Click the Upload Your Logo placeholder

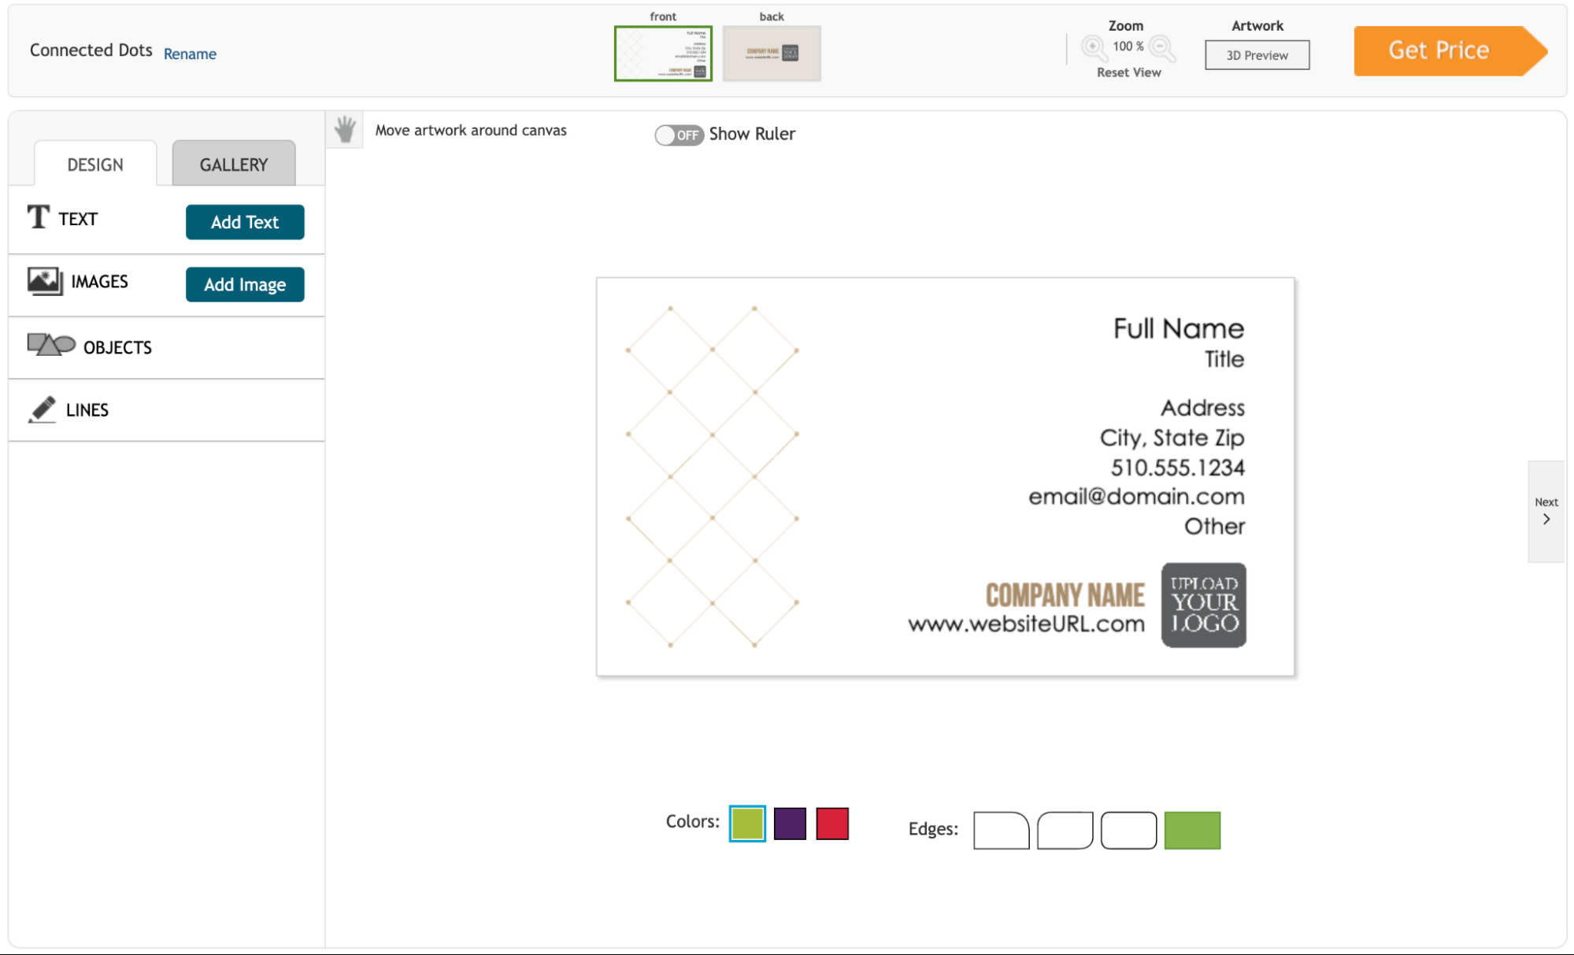click(x=1203, y=605)
